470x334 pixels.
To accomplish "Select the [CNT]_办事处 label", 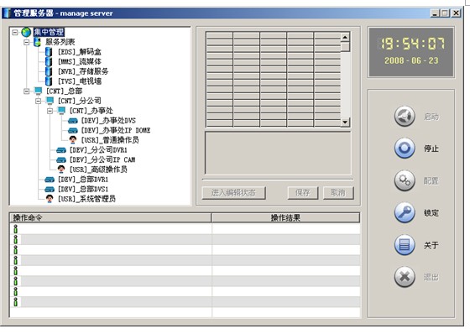I will (x=91, y=111).
